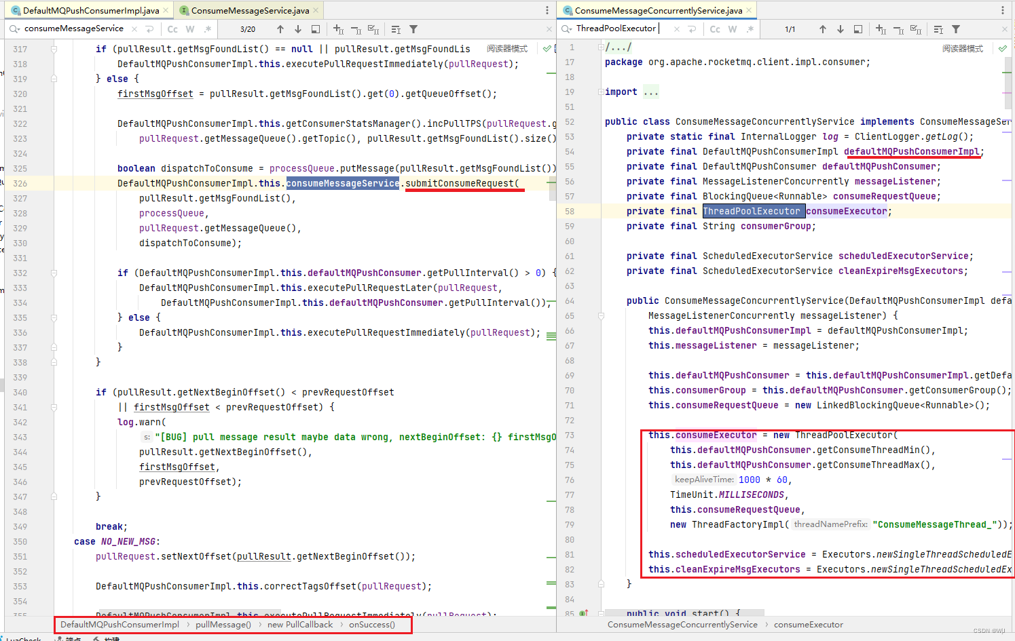
Task: Click inspection checkmark in left editor
Action: [x=547, y=49]
